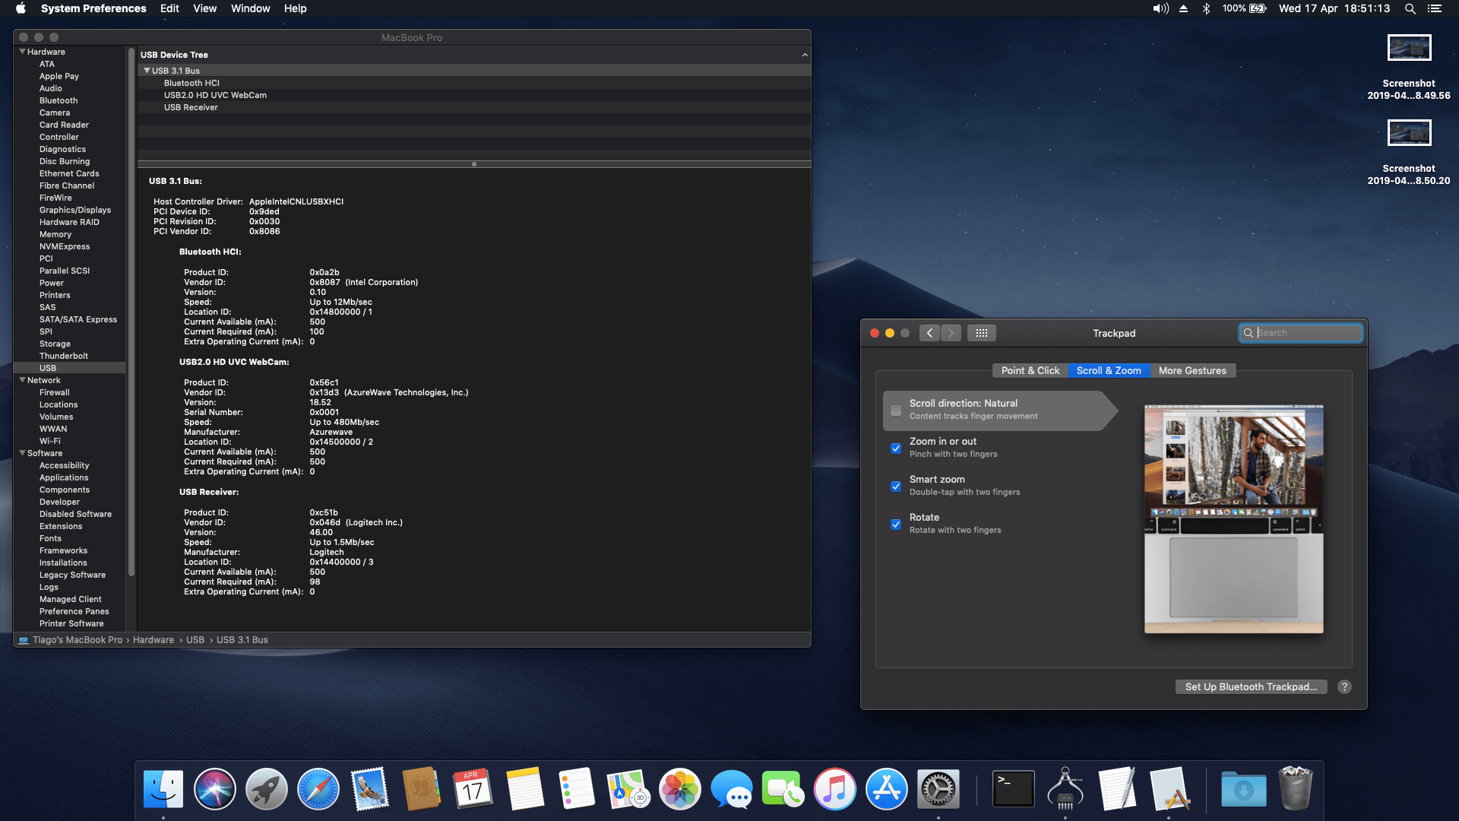This screenshot has width=1459, height=821.
Task: Click the back arrow in Trackpad window
Action: (929, 333)
